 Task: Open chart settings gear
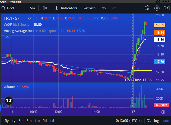[x=157, y=8]
